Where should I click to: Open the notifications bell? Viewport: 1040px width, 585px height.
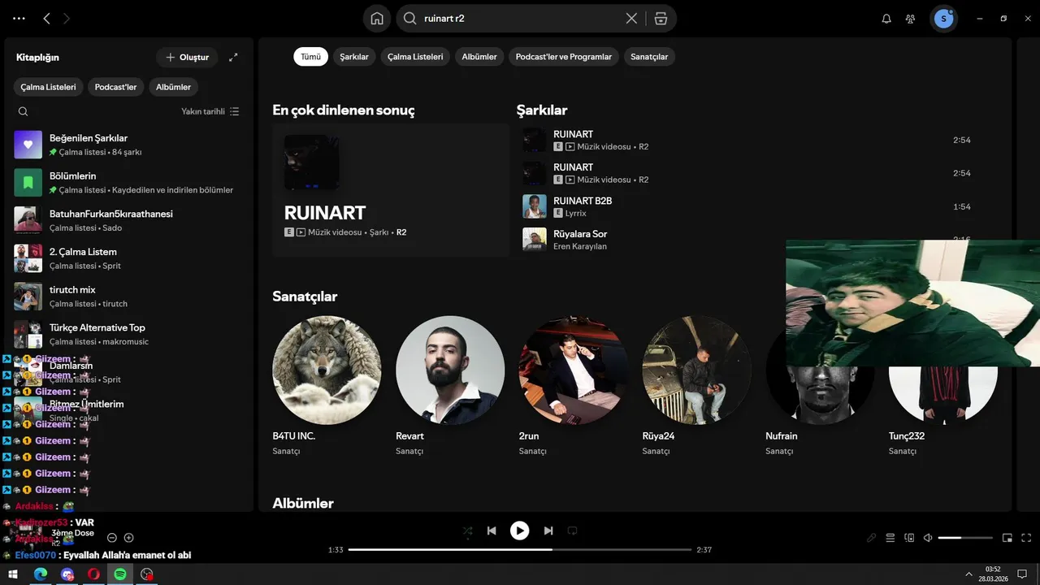pyautogui.click(x=886, y=19)
